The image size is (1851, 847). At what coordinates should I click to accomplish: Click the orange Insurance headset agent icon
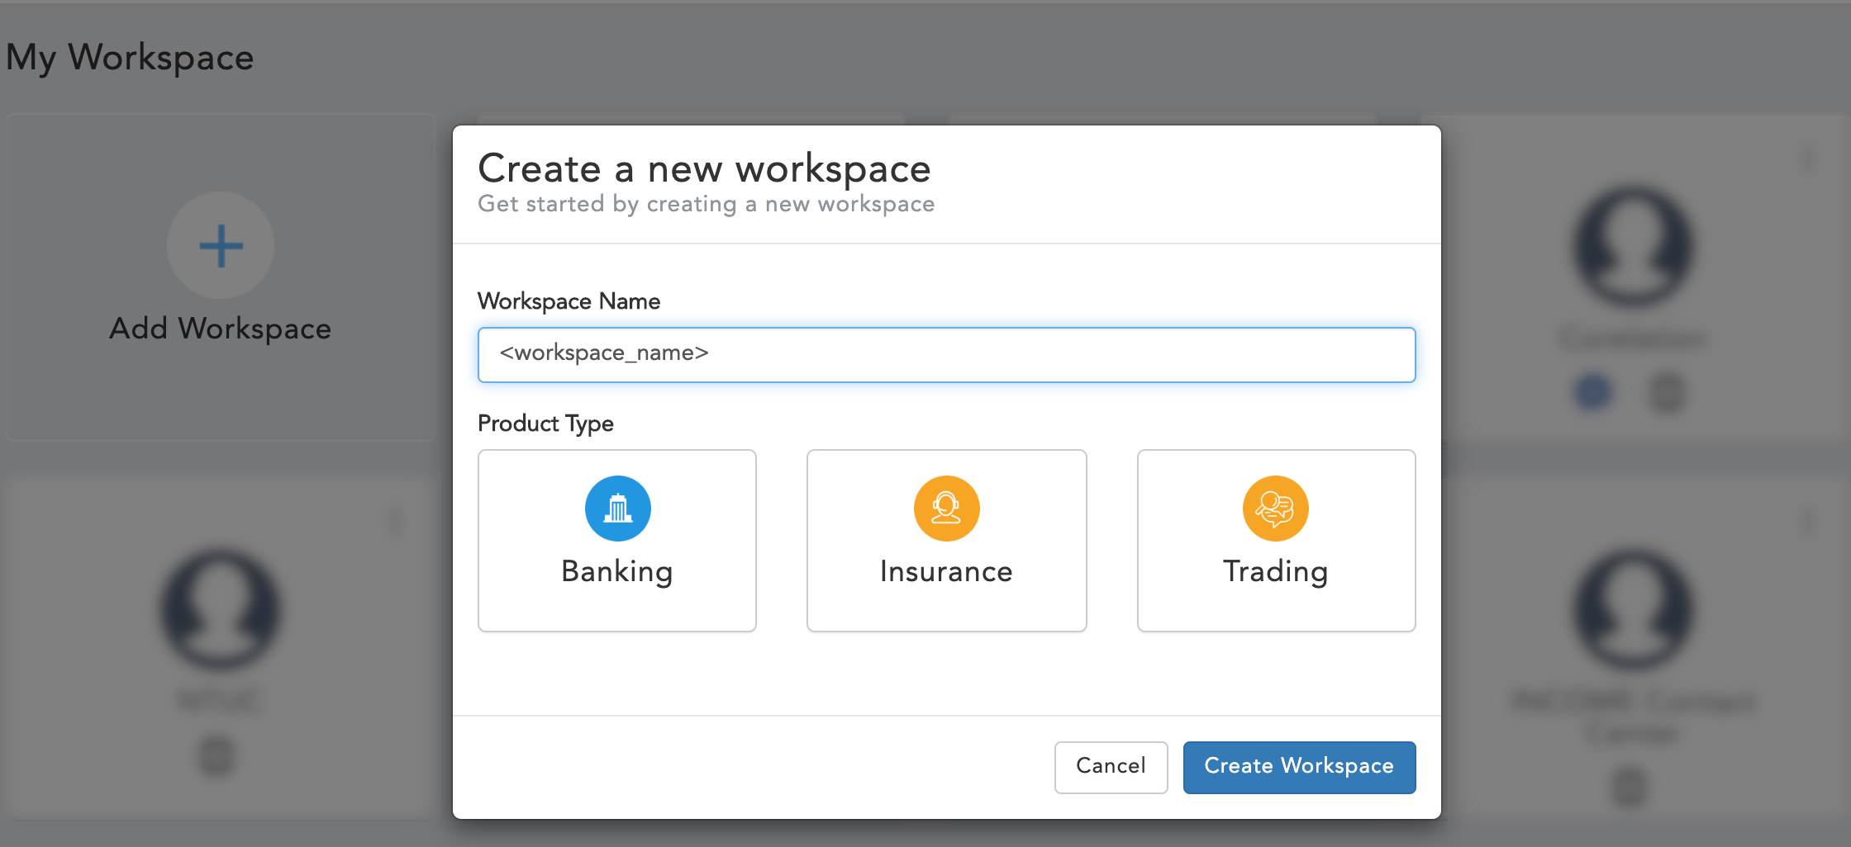click(x=946, y=509)
